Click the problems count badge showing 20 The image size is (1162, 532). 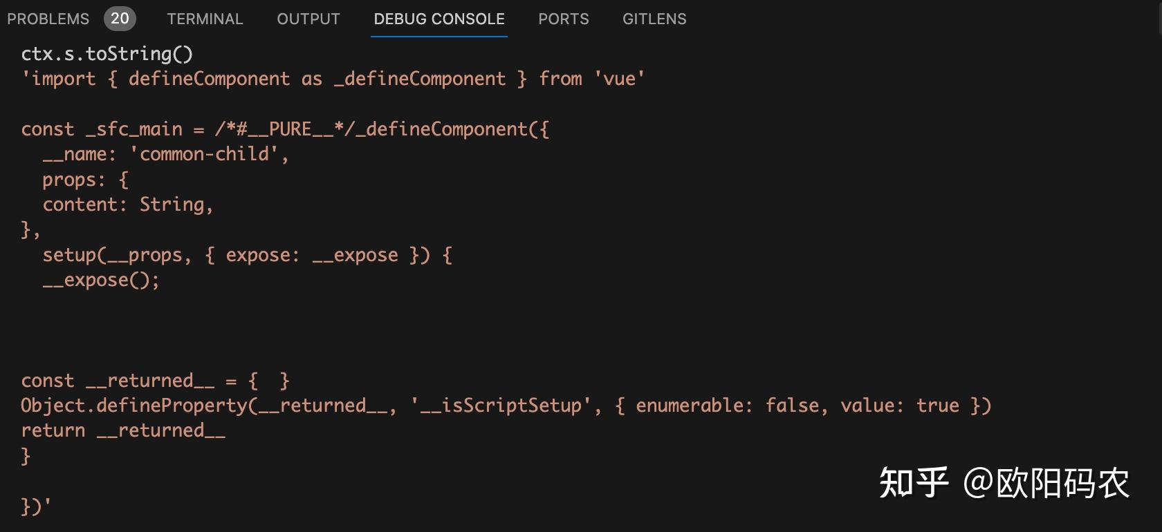[x=120, y=19]
